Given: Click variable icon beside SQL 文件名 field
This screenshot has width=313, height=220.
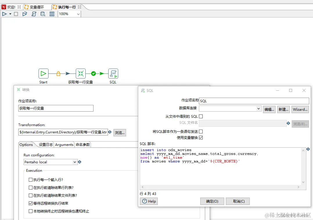Looking at the screenshot, I should click(x=288, y=123).
